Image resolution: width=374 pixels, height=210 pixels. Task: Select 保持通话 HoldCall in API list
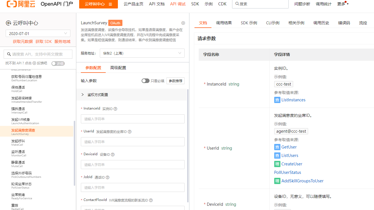pos(36,89)
